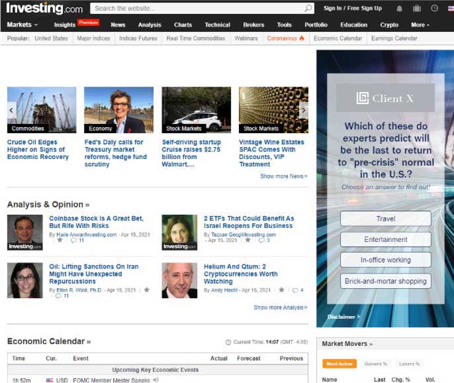Click the speaker icon beside FOMC Mester event
This screenshot has width=454, height=383.
click(156, 380)
